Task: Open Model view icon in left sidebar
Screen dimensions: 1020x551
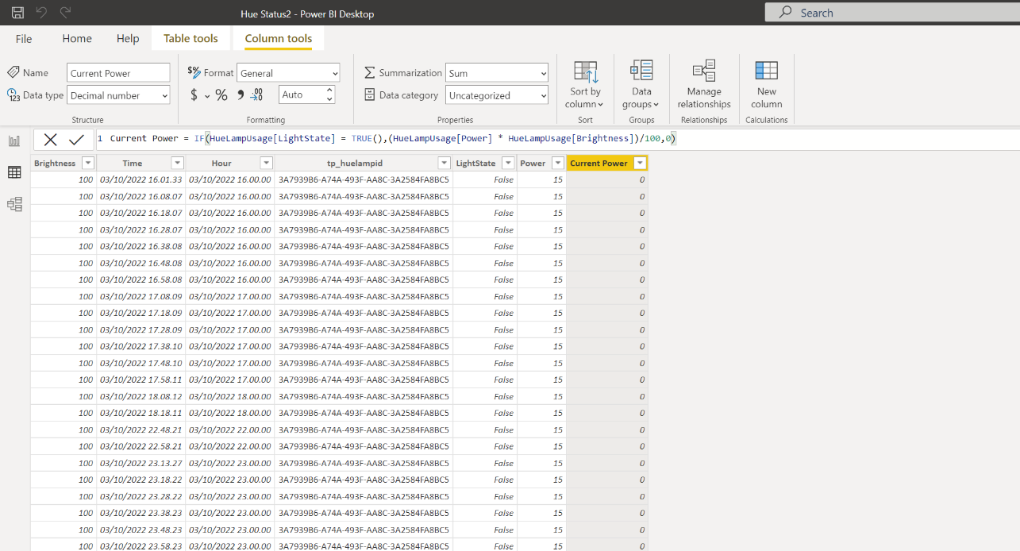Action: click(14, 204)
